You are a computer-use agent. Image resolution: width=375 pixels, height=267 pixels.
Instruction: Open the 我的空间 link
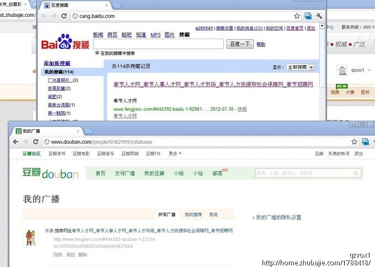tap(275, 28)
